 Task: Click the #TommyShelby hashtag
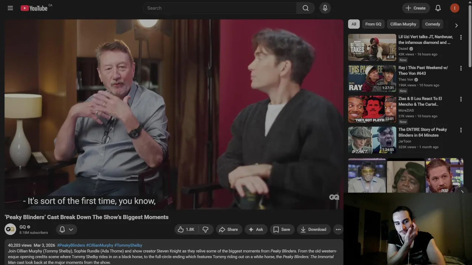[128, 245]
